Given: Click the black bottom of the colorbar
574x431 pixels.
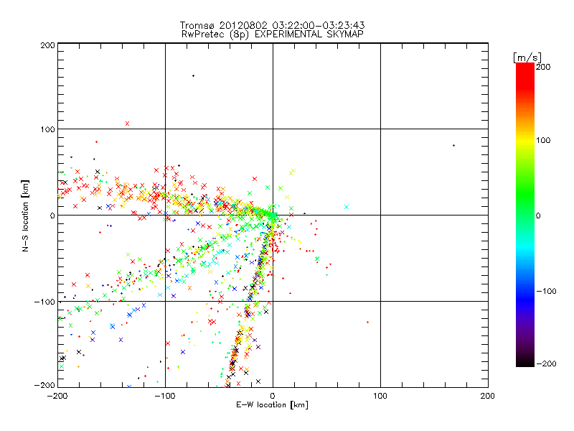Looking at the screenshot, I should (x=524, y=361).
